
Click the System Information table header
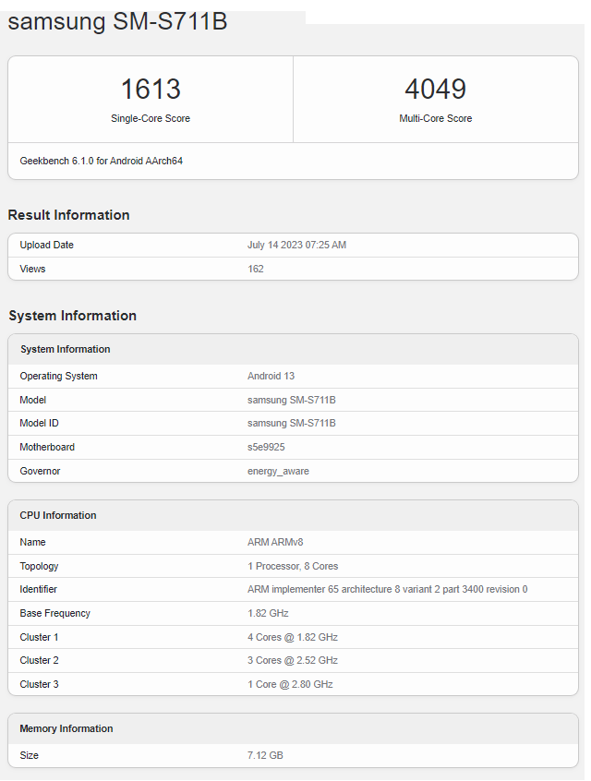[x=66, y=349]
